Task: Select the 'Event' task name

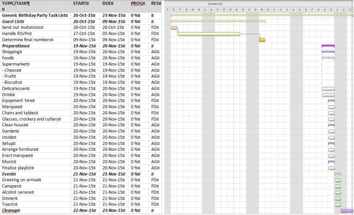Action: click(x=9, y=174)
